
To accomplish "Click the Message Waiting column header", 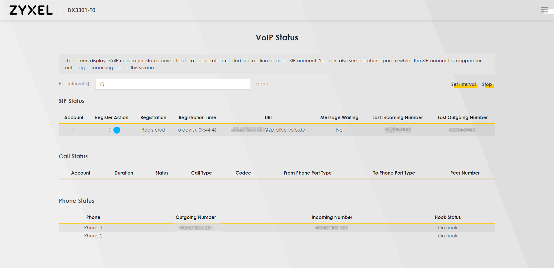I will (x=339, y=117).
